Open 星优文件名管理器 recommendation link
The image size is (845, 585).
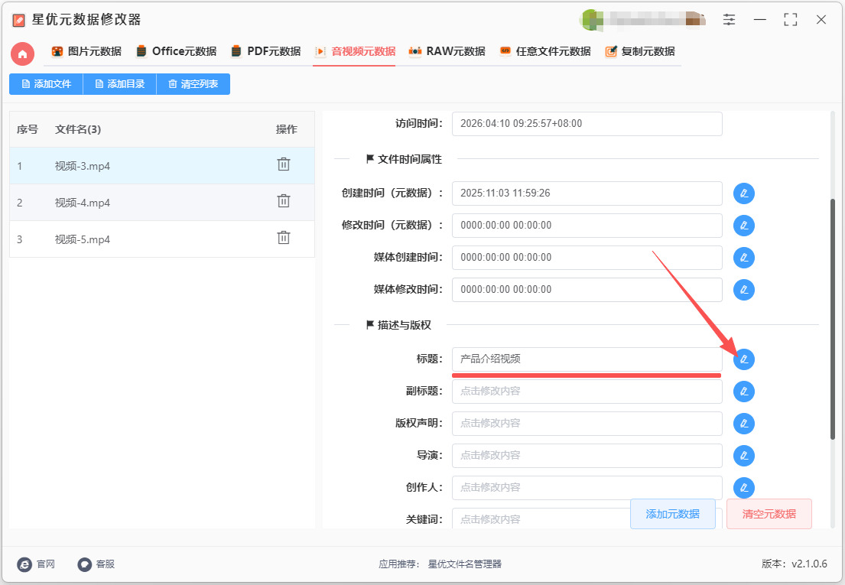(464, 564)
